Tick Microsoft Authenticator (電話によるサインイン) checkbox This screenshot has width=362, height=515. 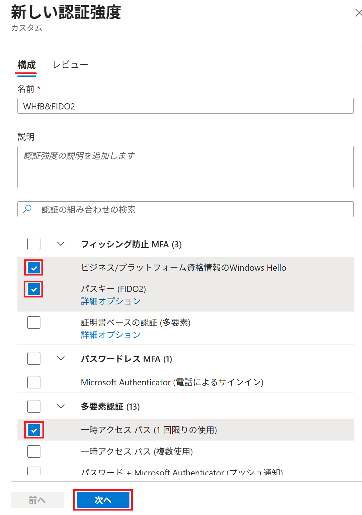coord(34,382)
